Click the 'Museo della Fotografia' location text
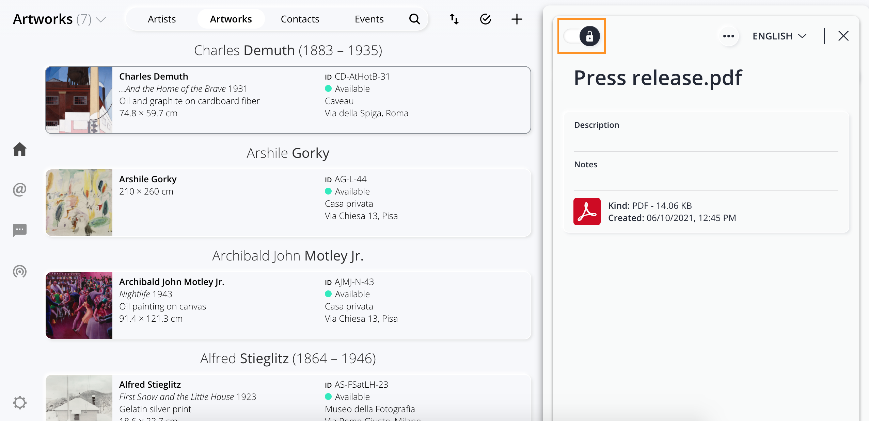Image resolution: width=869 pixels, height=421 pixels. [x=370, y=409]
